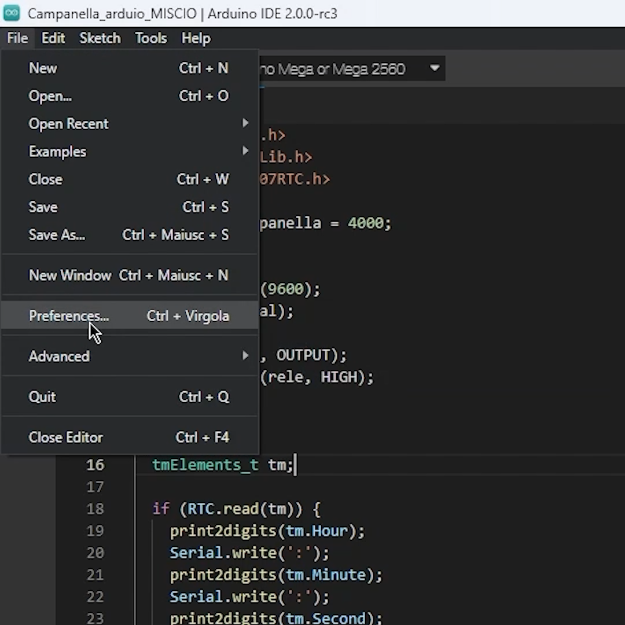Click the Arduino IDE title bar icon

(x=12, y=13)
